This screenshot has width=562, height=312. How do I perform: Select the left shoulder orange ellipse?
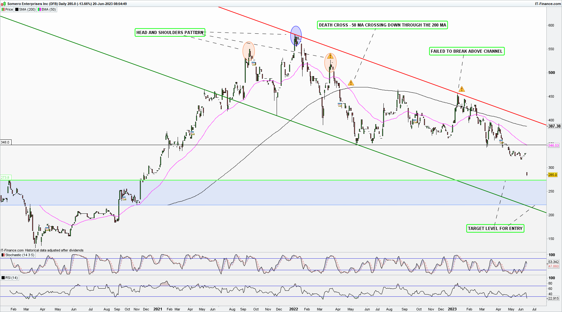(x=249, y=51)
